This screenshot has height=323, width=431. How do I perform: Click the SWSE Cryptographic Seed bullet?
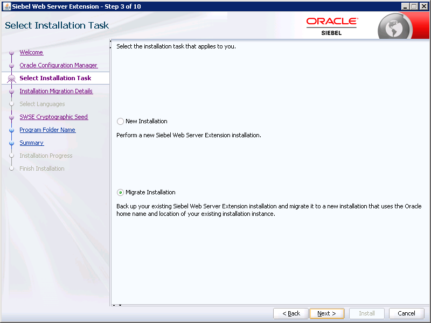tap(11, 117)
